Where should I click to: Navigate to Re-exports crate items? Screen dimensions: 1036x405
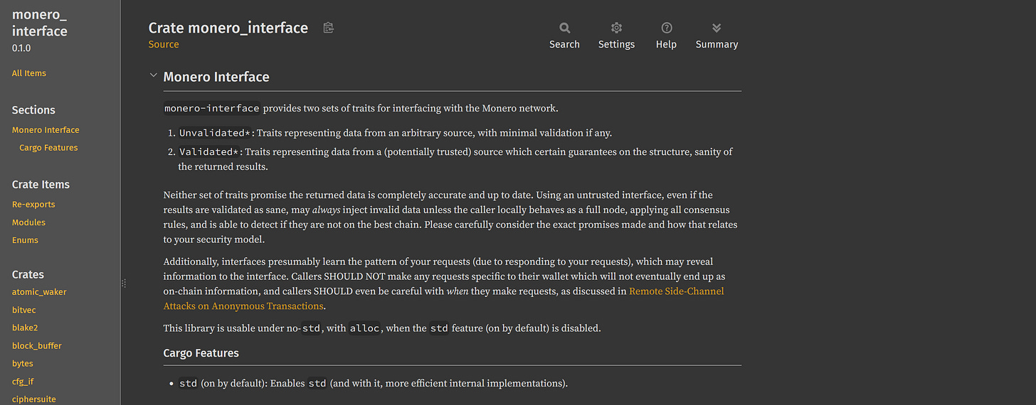pos(33,205)
